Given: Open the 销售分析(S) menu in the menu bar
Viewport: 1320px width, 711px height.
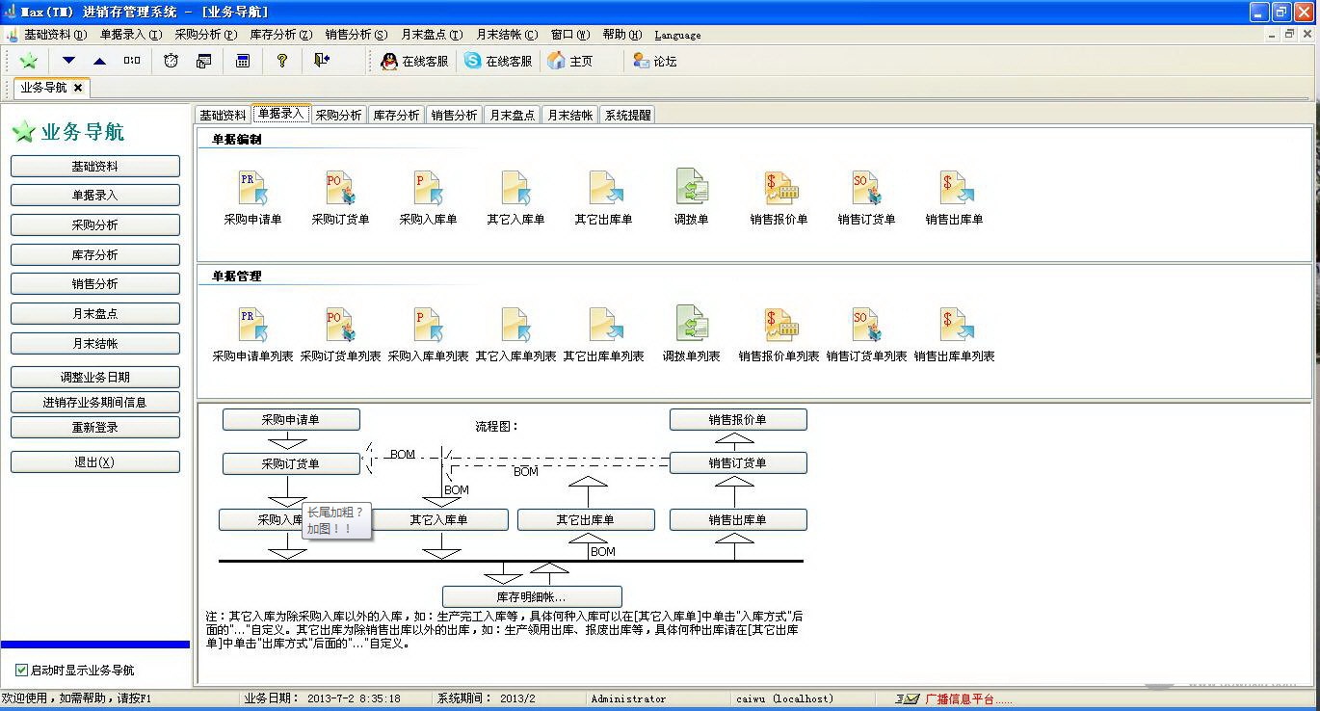Looking at the screenshot, I should pyautogui.click(x=356, y=35).
